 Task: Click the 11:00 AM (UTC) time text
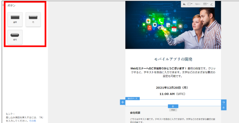[173, 94]
